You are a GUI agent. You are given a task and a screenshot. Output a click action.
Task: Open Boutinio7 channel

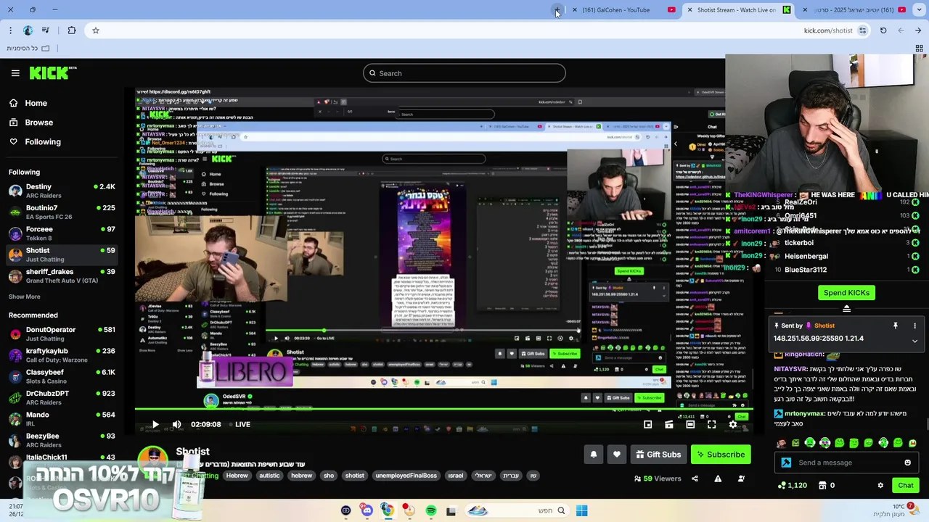pos(62,212)
